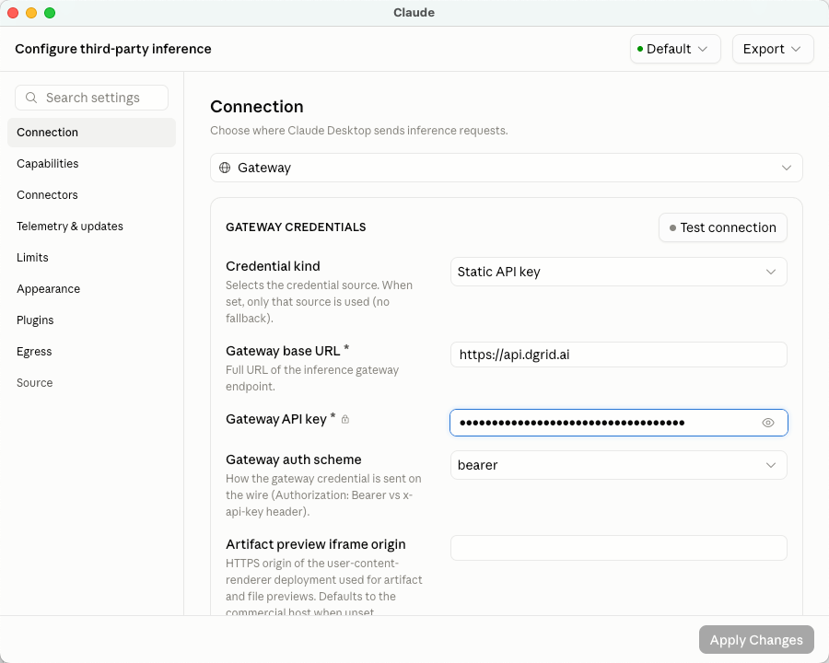Viewport: 829px width, 663px height.
Task: Open Telemetry & updates settings
Action: point(91,227)
